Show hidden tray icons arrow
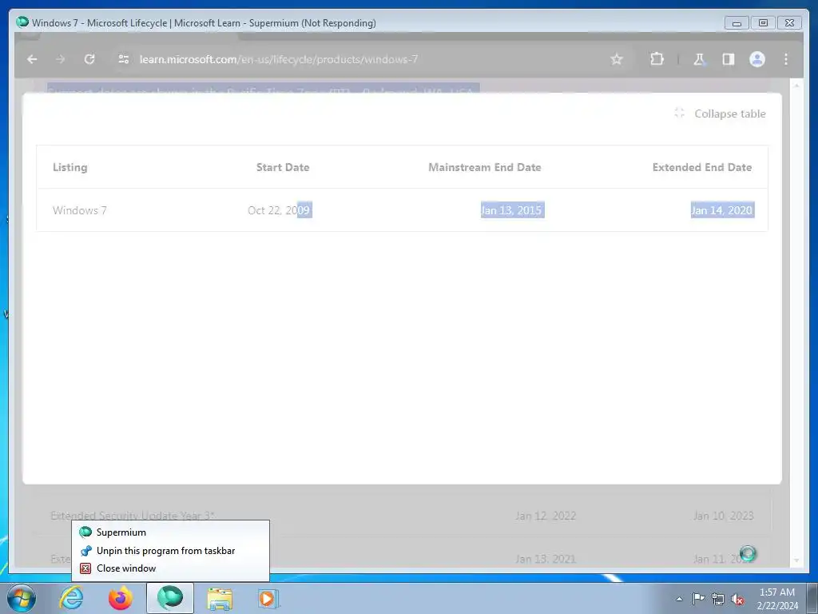The height and width of the screenshot is (614, 818). (x=679, y=599)
